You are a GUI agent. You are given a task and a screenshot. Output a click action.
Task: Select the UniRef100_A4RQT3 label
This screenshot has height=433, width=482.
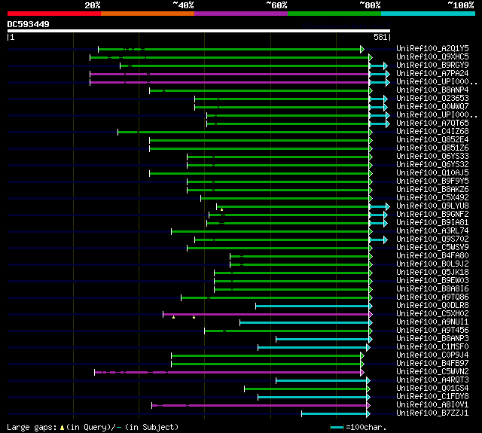[x=432, y=380]
